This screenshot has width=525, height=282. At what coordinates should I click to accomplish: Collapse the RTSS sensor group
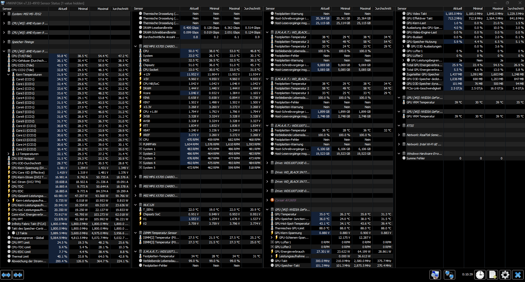click(399, 126)
